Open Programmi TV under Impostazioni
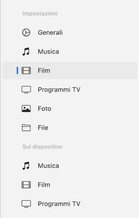 (x=69, y=90)
